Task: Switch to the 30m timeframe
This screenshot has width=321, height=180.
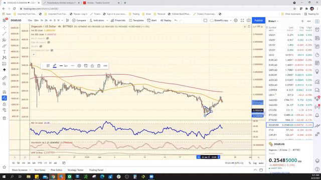Action: coord(36,20)
